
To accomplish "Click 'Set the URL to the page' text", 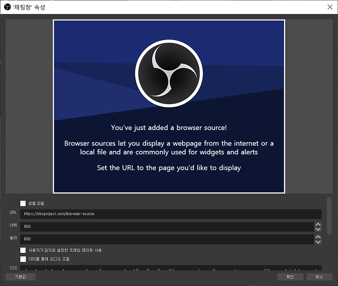I will click(x=169, y=168).
